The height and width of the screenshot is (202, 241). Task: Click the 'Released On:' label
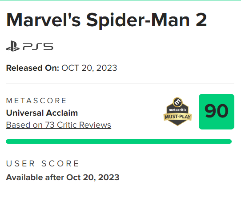pos(32,68)
